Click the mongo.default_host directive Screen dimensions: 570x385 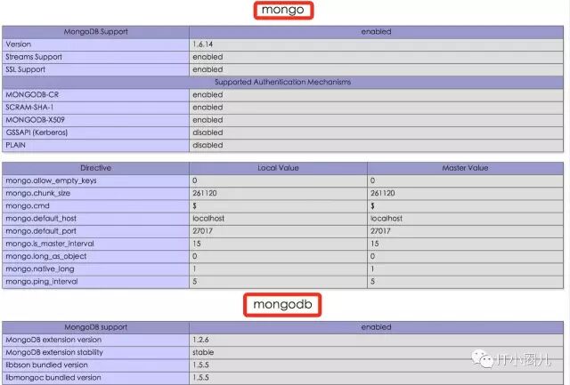(41, 219)
